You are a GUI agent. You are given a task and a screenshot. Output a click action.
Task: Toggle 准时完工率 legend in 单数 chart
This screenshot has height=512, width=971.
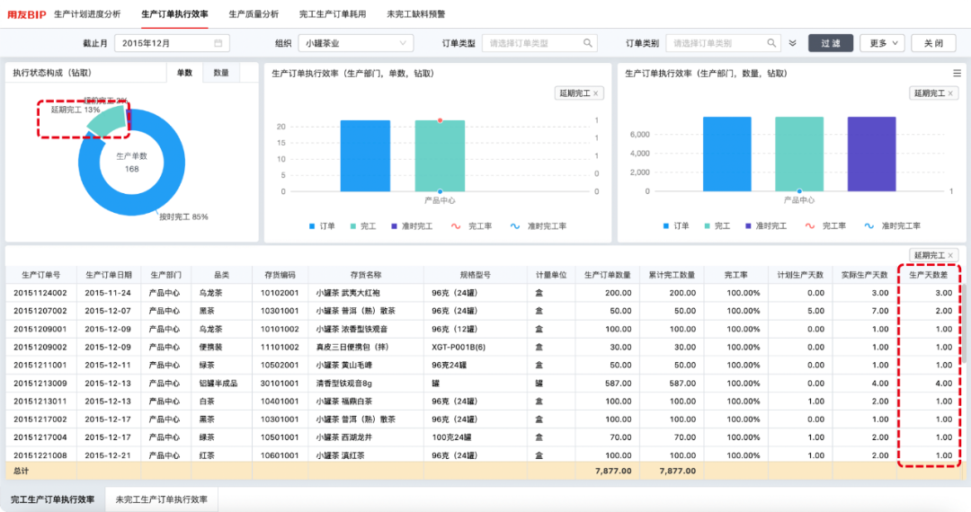click(x=539, y=226)
